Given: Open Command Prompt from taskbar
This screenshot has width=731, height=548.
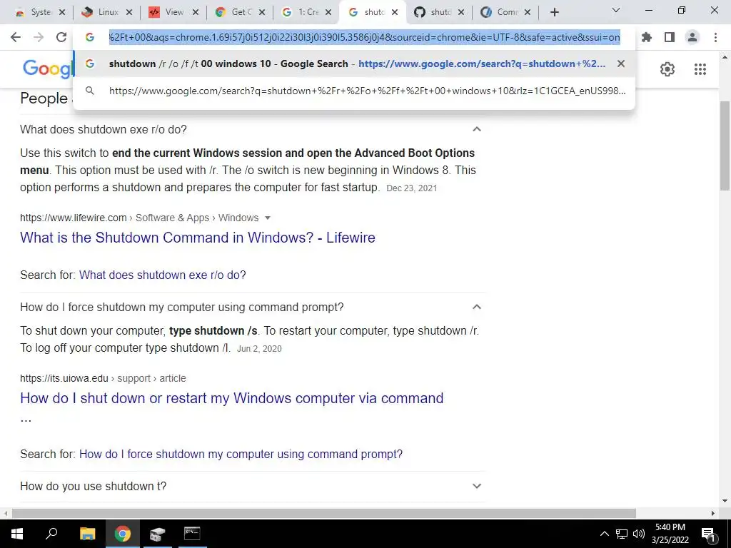Looking at the screenshot, I should [x=192, y=534].
